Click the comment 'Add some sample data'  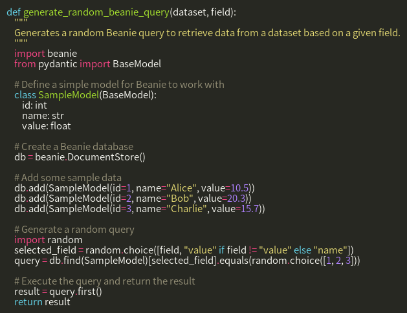(x=68, y=178)
